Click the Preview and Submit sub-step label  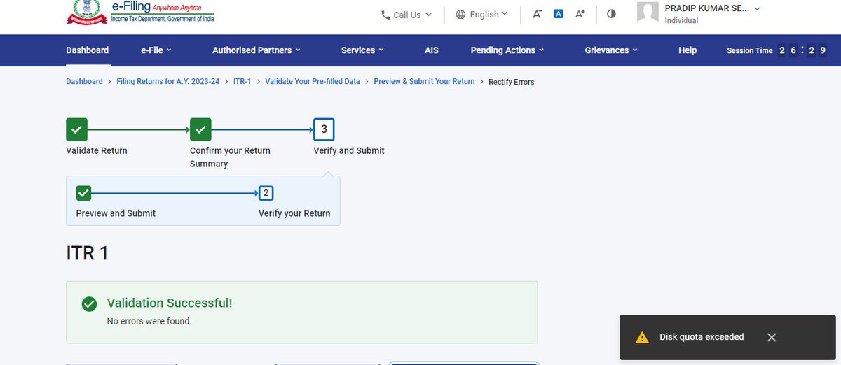pos(116,213)
